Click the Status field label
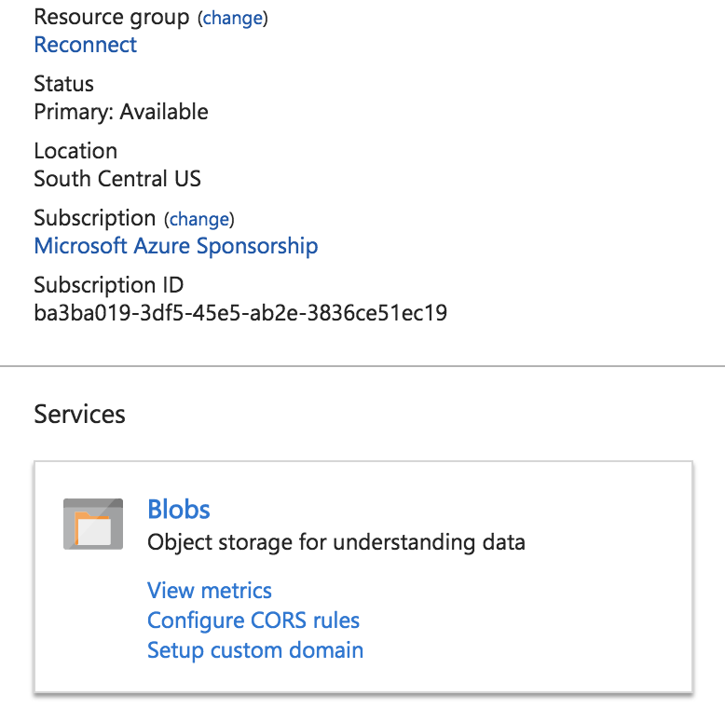 64,84
